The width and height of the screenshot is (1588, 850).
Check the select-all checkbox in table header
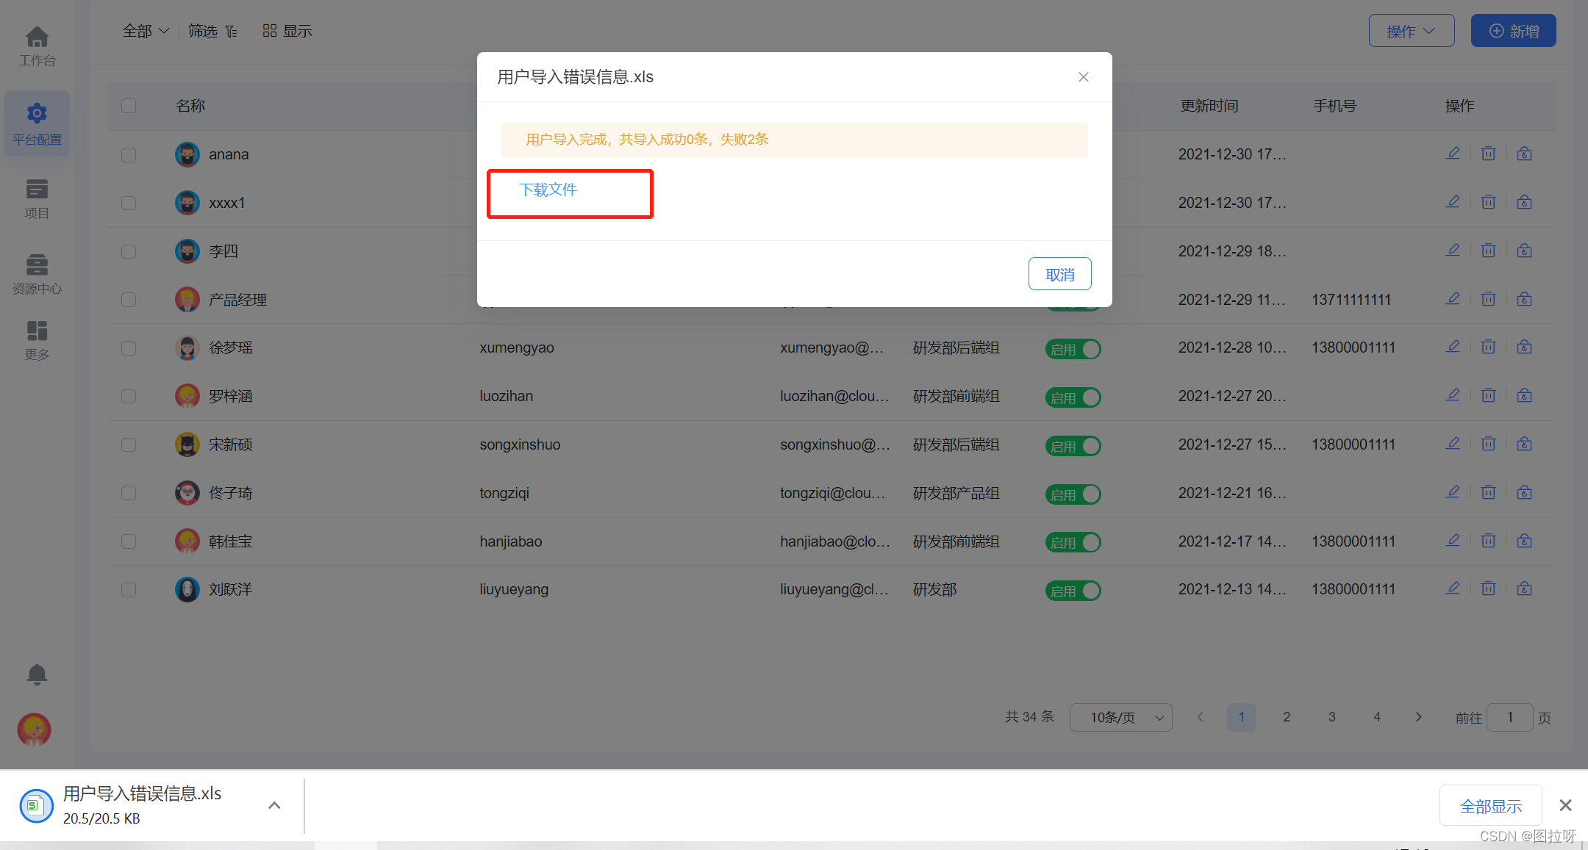(129, 106)
